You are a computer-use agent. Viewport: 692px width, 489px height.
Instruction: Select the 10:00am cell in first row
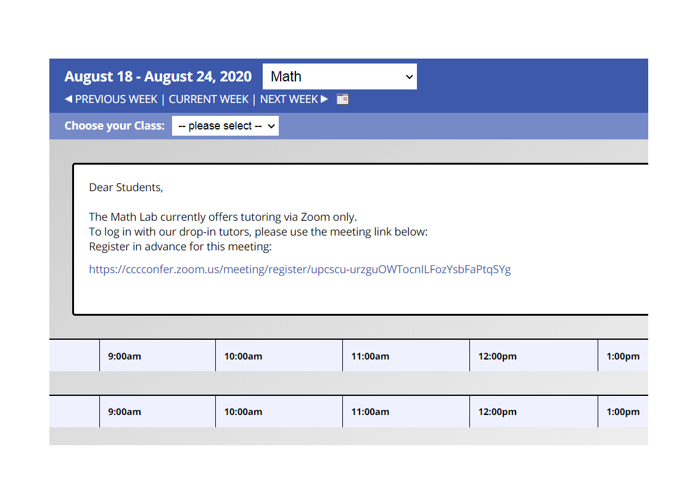tap(279, 356)
